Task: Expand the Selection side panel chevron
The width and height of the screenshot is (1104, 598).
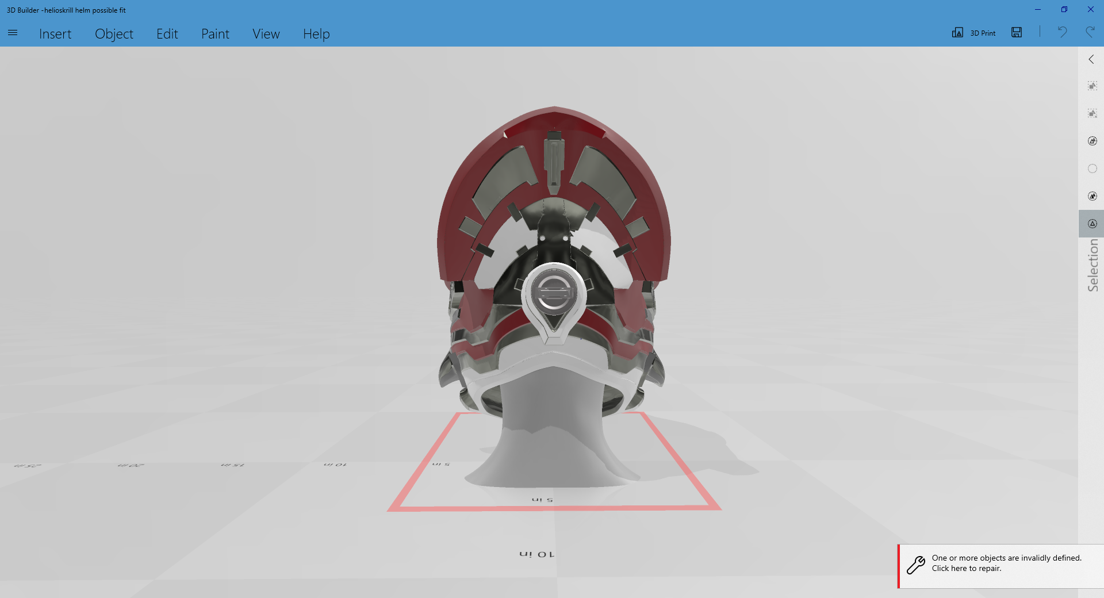Action: click(1091, 59)
